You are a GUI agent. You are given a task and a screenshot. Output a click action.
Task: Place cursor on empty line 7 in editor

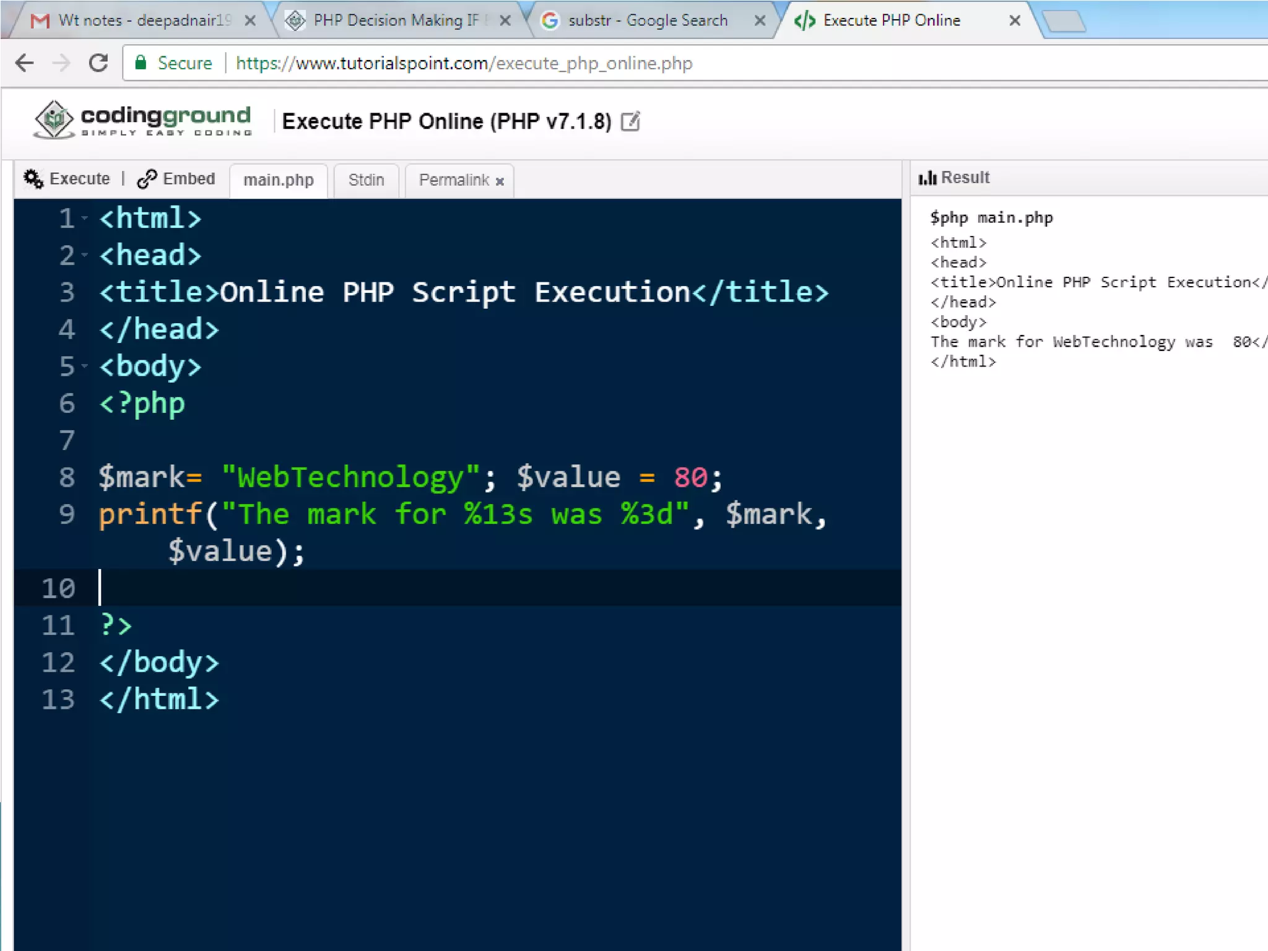(x=371, y=441)
